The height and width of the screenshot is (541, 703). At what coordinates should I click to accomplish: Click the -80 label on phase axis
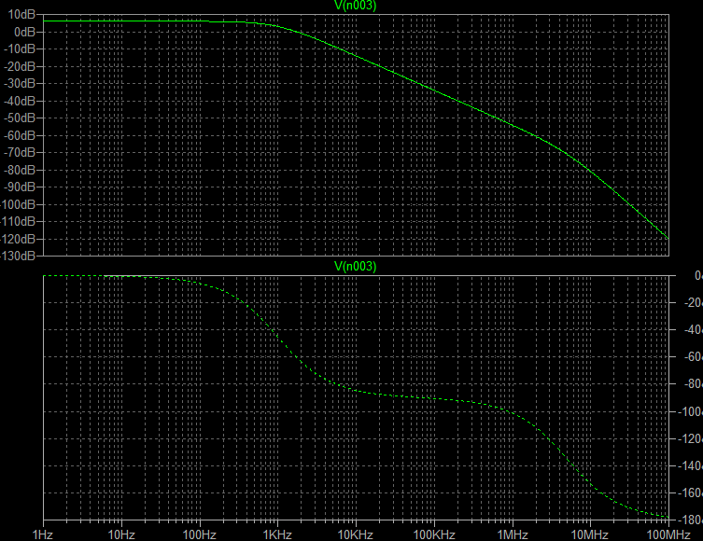pos(691,384)
